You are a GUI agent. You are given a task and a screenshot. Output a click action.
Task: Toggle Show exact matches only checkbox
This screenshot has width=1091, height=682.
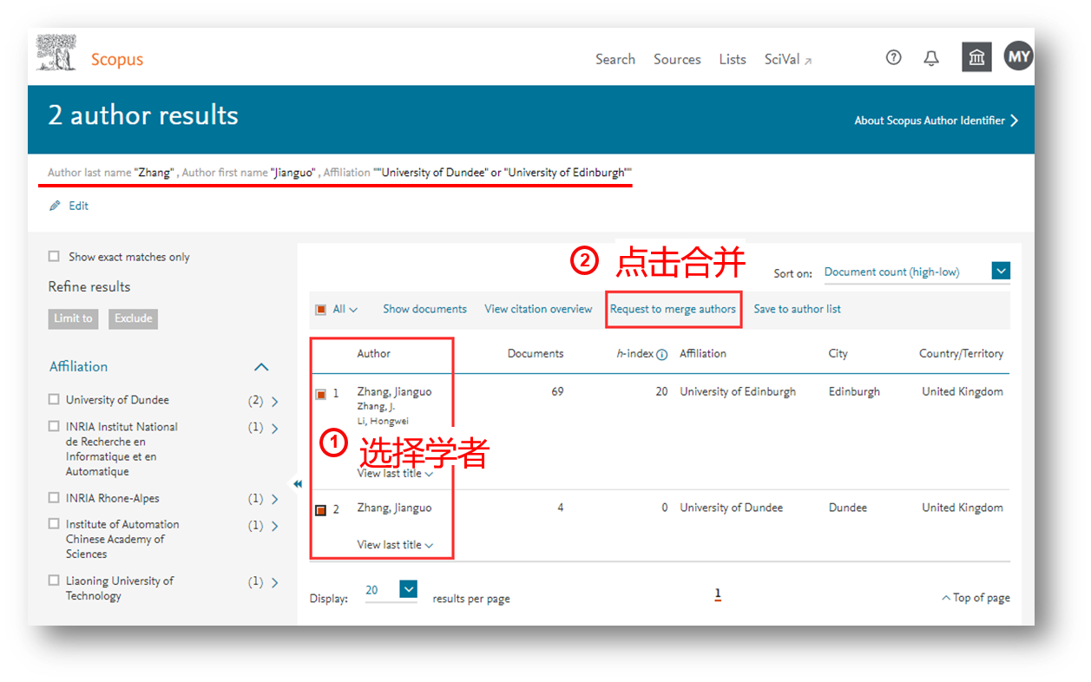point(54,257)
